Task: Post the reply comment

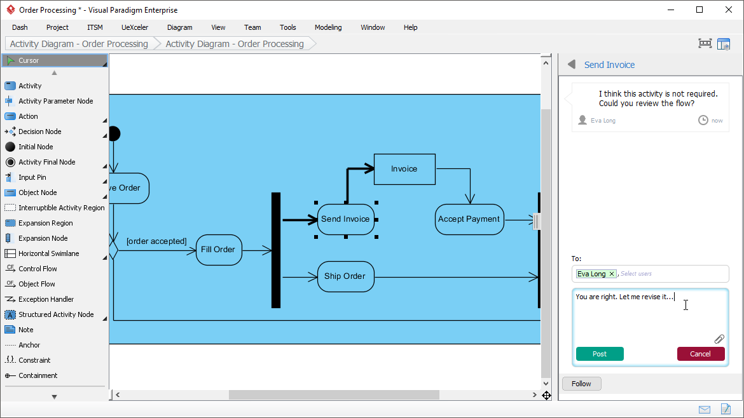Action: click(600, 354)
